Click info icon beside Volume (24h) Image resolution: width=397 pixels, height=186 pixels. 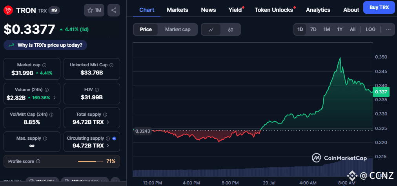pyautogui.click(x=47, y=90)
